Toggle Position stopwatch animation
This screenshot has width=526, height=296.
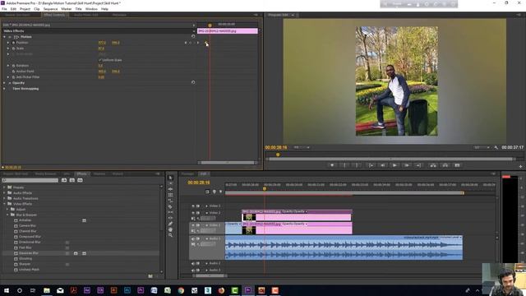click(13, 43)
